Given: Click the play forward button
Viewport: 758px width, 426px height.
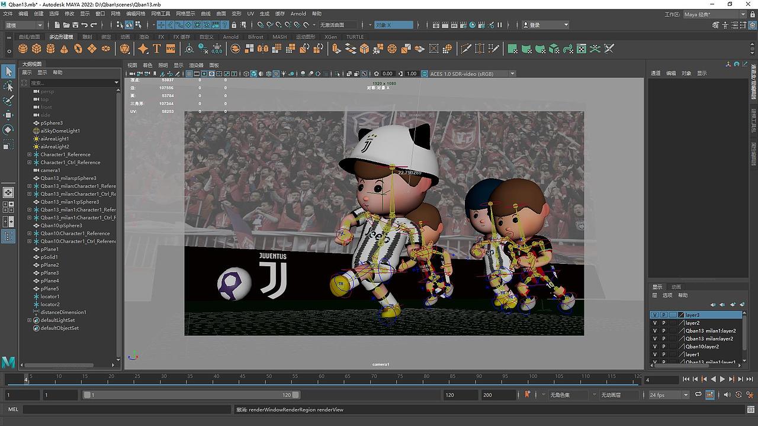Looking at the screenshot, I should coord(722,379).
